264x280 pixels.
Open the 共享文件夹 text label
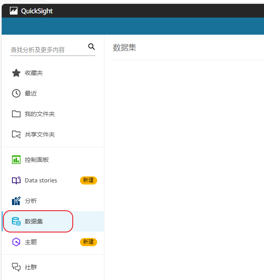click(x=40, y=134)
